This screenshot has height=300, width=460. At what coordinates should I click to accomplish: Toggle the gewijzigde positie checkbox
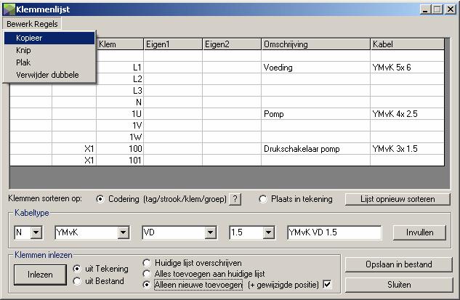[x=328, y=285]
